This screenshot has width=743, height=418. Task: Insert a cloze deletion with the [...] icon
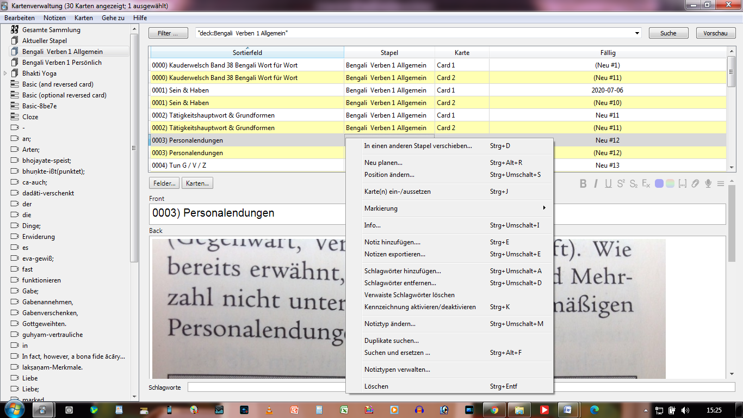coord(683,183)
